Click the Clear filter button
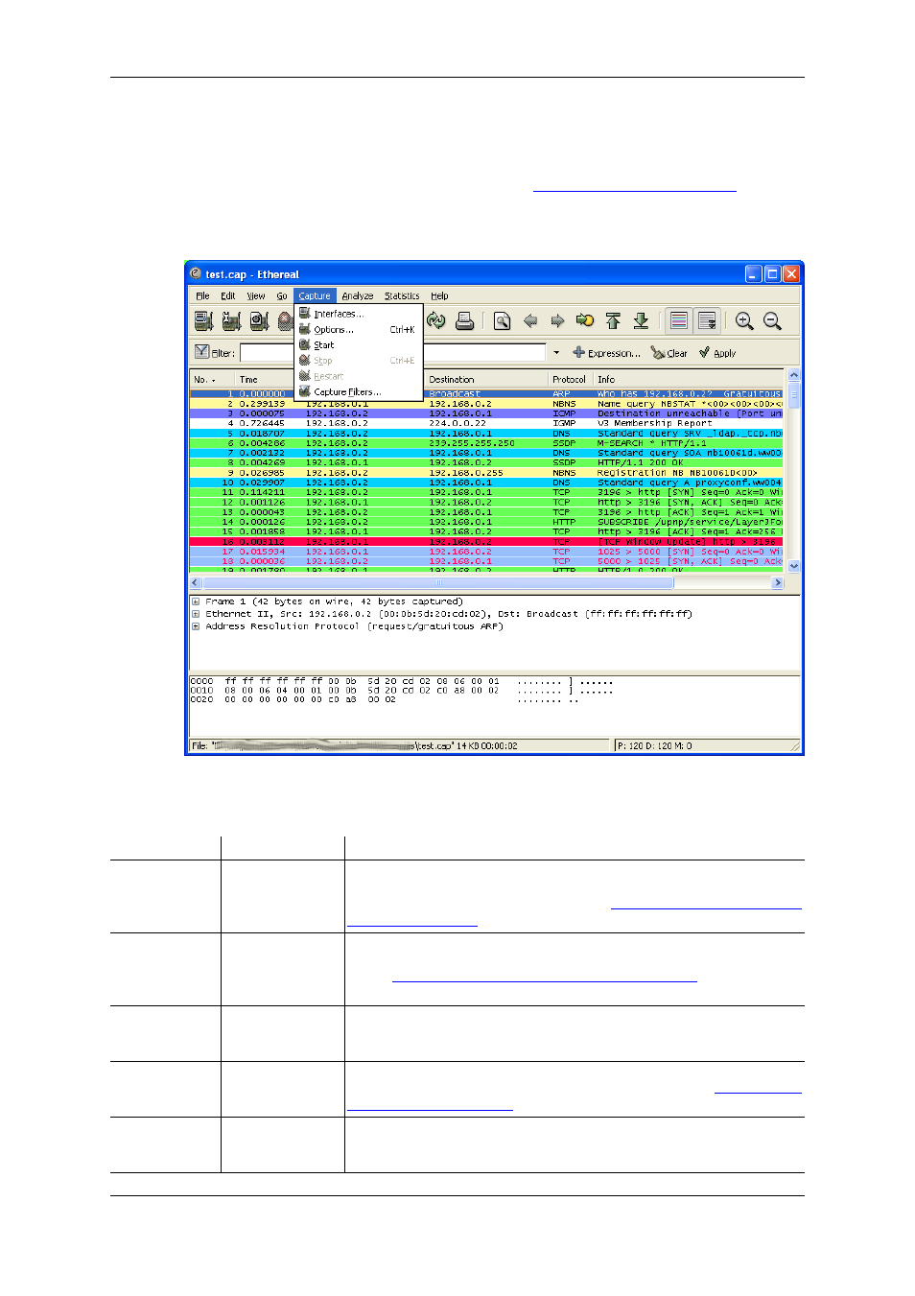This screenshot has height=1296, width=915. click(669, 353)
